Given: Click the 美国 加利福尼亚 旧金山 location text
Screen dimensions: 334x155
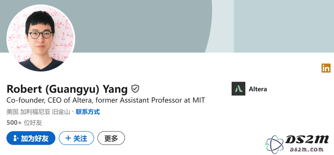Looking at the screenshot, I should point(38,112).
